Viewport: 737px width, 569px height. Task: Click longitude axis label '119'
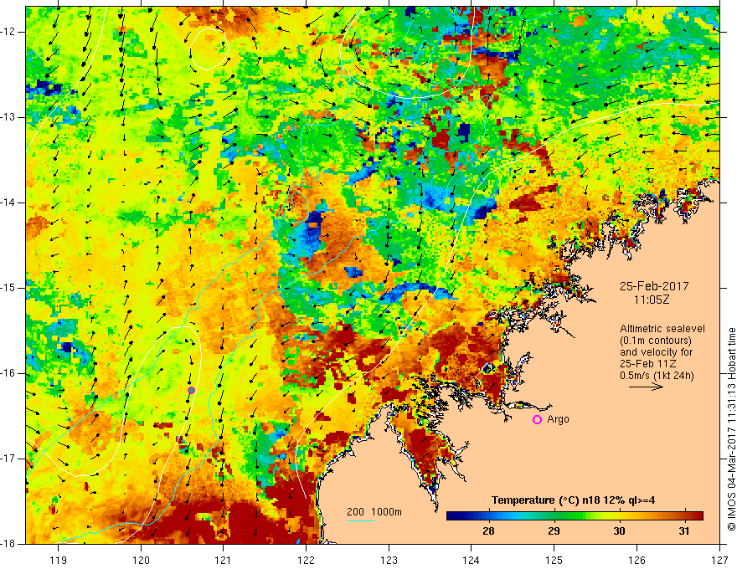(59, 560)
